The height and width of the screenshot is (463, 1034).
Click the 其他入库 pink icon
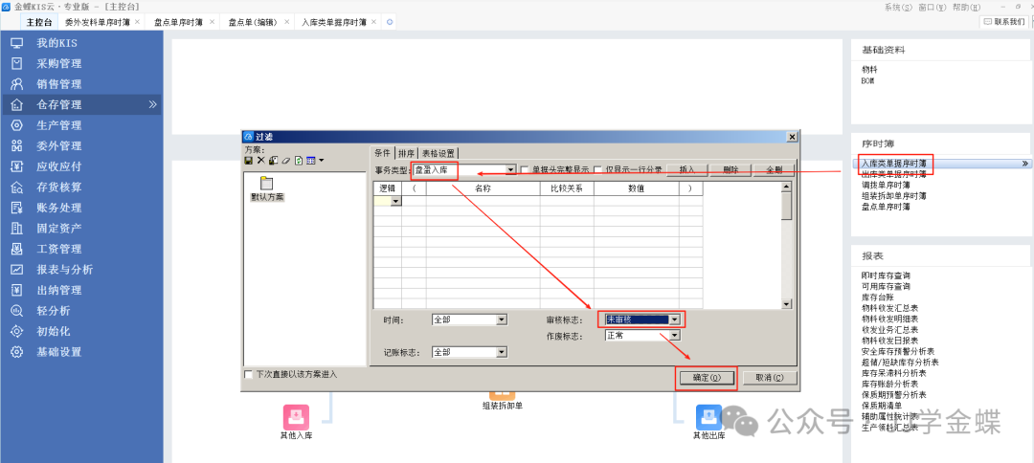coord(296,417)
